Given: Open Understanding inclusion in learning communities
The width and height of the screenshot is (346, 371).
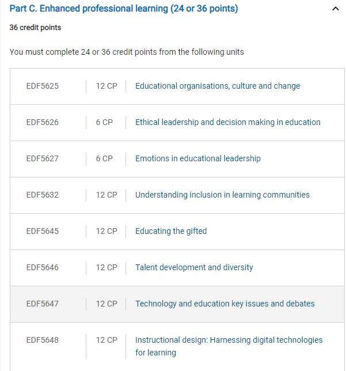Looking at the screenshot, I should (x=222, y=195).
